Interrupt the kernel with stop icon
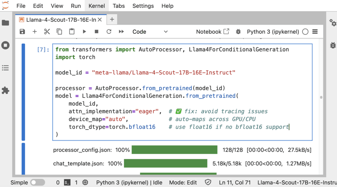Image resolution: width=337 pixels, height=187 pixels. point(96,32)
